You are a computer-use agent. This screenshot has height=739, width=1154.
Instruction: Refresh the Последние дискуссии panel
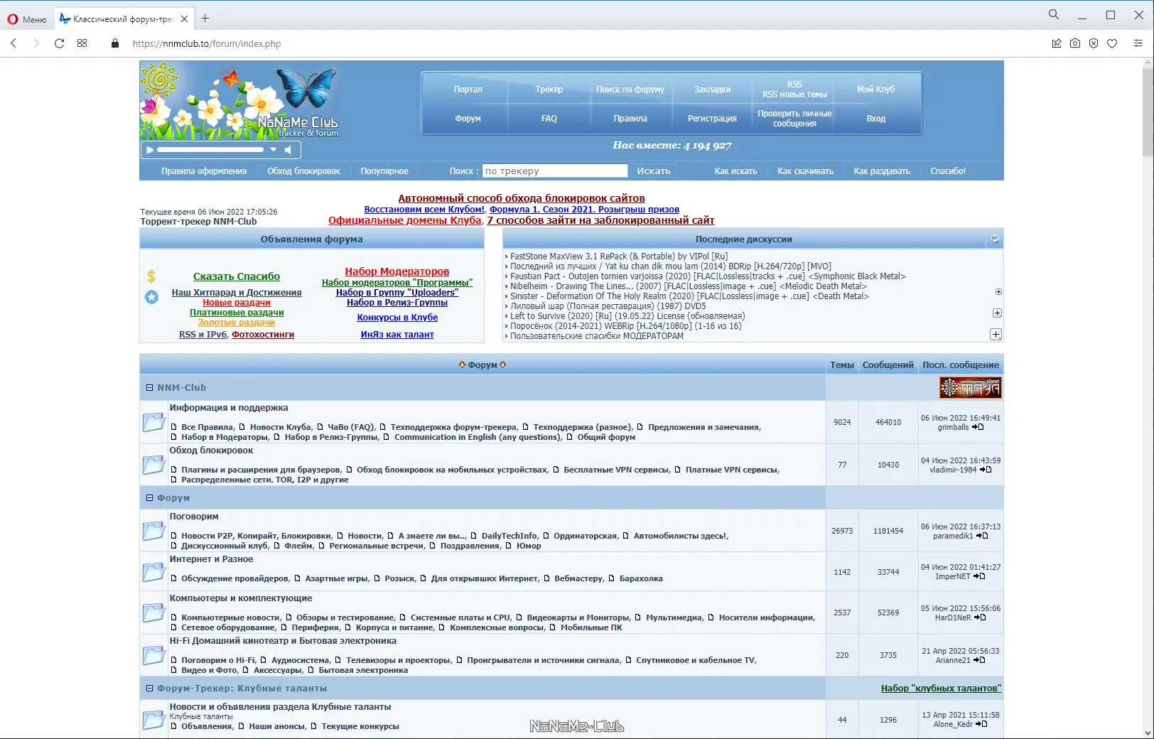tap(995, 239)
